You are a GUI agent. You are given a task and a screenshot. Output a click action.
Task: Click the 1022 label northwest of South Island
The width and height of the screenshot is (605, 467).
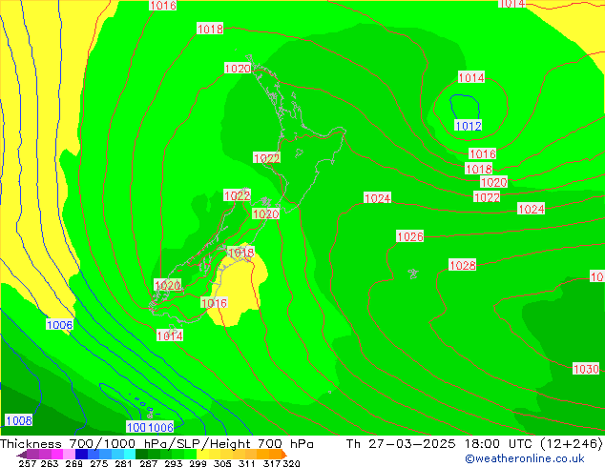[237, 195]
